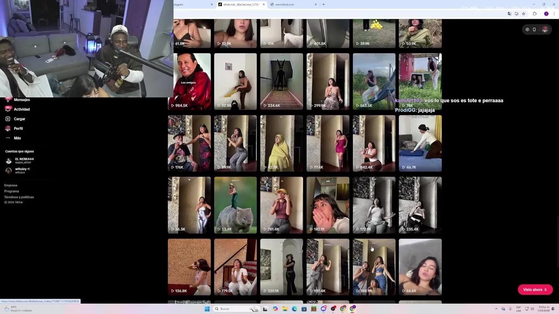
Task: Open video with 66.6K views
Action: pyautogui.click(x=420, y=267)
